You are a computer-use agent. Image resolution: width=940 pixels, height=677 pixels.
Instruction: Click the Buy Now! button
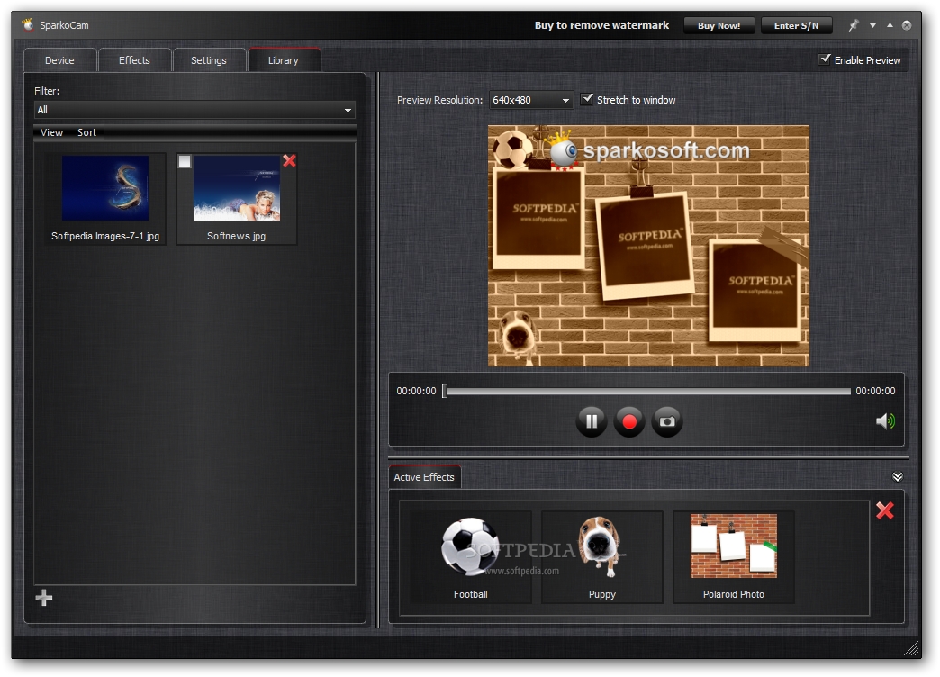pyautogui.click(x=719, y=25)
